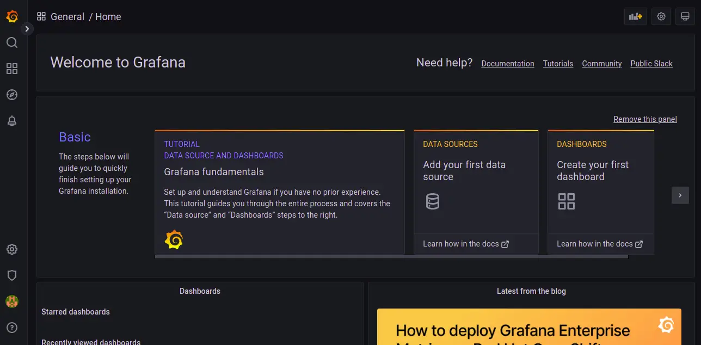The image size is (701, 345).
Task: Click the grid icon in Dashboards card
Action: pyautogui.click(x=567, y=201)
